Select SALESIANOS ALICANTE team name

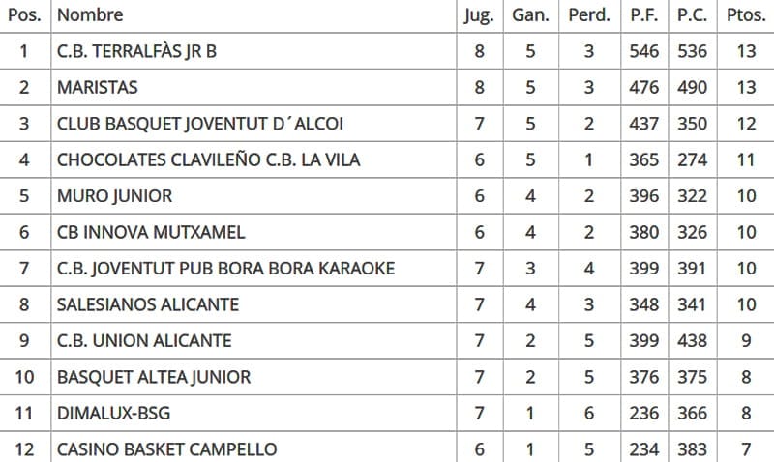(148, 304)
